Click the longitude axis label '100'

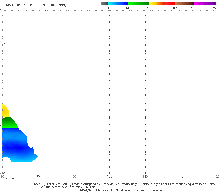click(x=74, y=176)
